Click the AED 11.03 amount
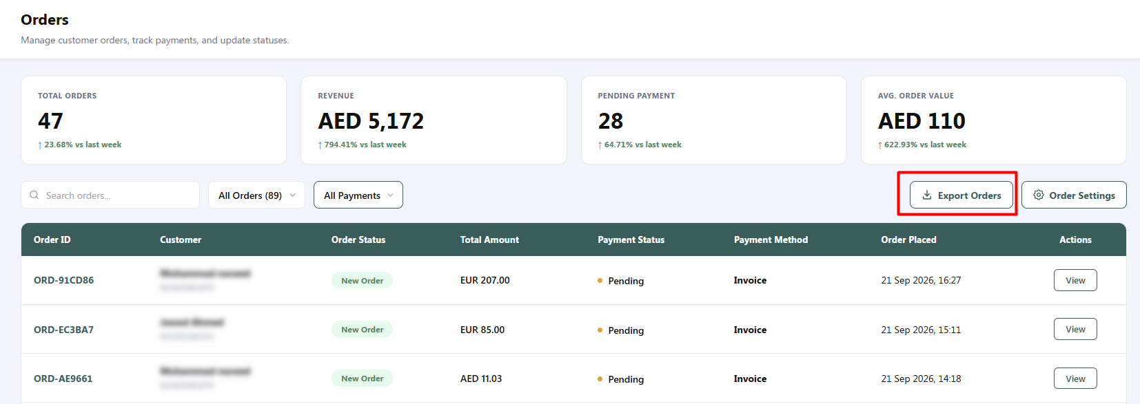This screenshot has width=1140, height=404. (481, 379)
